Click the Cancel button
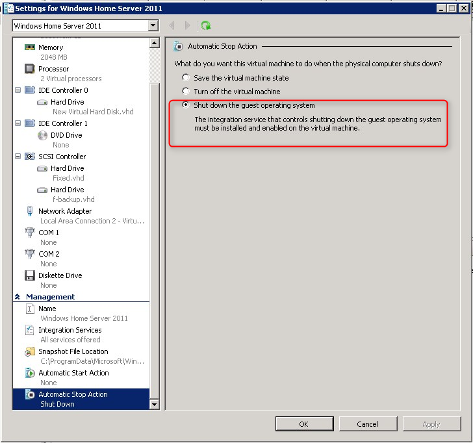473x443 pixels. (368, 424)
